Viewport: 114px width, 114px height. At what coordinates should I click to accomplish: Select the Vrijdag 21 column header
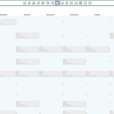click(x=97, y=15)
